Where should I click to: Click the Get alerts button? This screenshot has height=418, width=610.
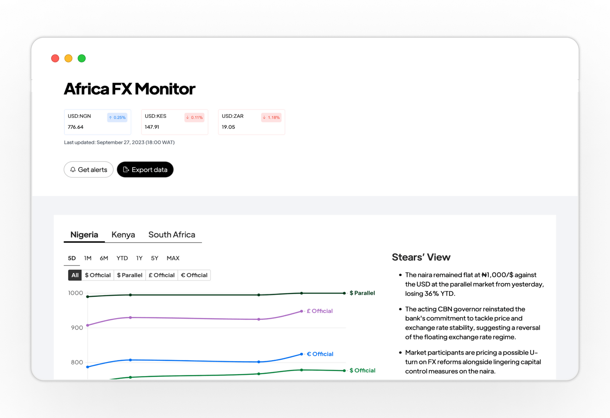pos(88,170)
